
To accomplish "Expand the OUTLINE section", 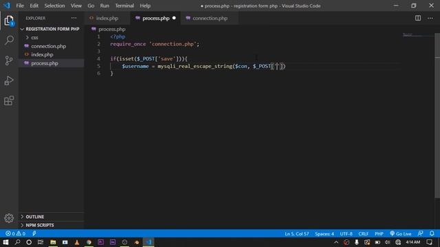I will (x=52, y=217).
